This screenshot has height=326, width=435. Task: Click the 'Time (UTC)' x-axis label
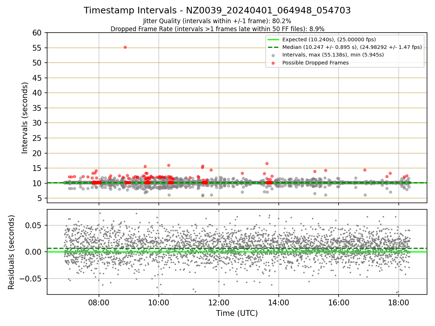tap(237, 313)
